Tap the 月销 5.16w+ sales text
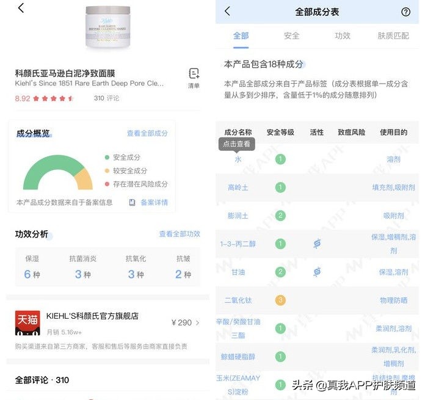This screenshot has height=400, width=425. coord(64,332)
